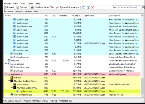Collapse the winlogon.exe tree node
The width and height of the screenshot is (145, 104).
point(6,64)
